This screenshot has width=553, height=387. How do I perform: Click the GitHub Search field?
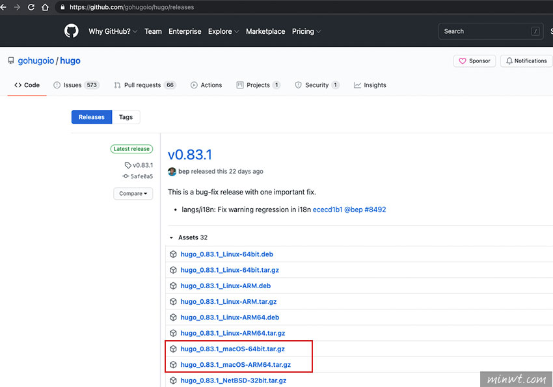[x=491, y=31]
